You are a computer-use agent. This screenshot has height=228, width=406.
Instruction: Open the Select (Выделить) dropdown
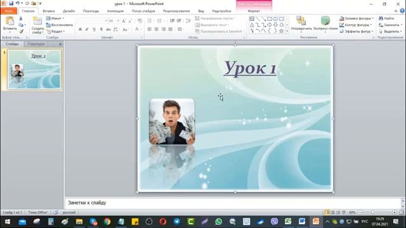click(390, 31)
